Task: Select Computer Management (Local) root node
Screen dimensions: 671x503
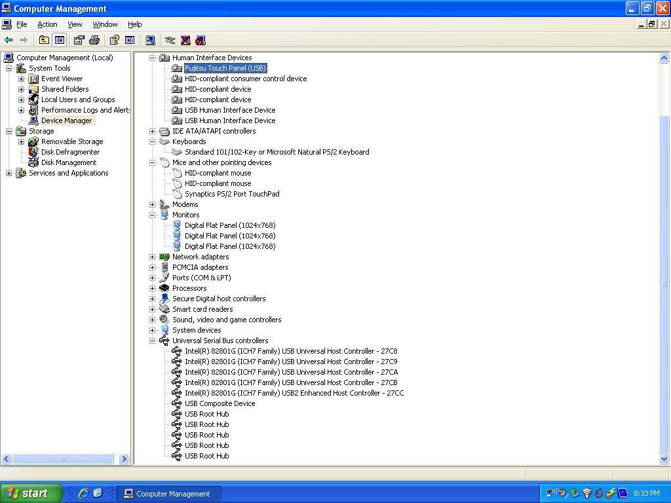Action: tap(65, 58)
